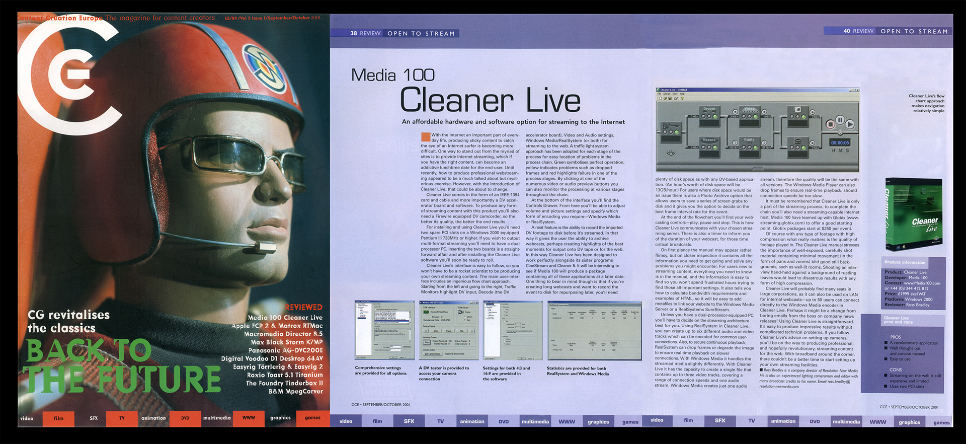The image size is (966, 444).
Task: Click the 'Product information' box heading
Action: click(905, 262)
